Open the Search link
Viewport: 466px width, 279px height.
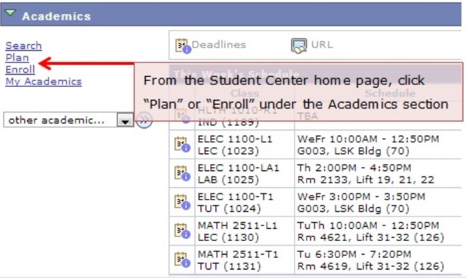coord(23,45)
